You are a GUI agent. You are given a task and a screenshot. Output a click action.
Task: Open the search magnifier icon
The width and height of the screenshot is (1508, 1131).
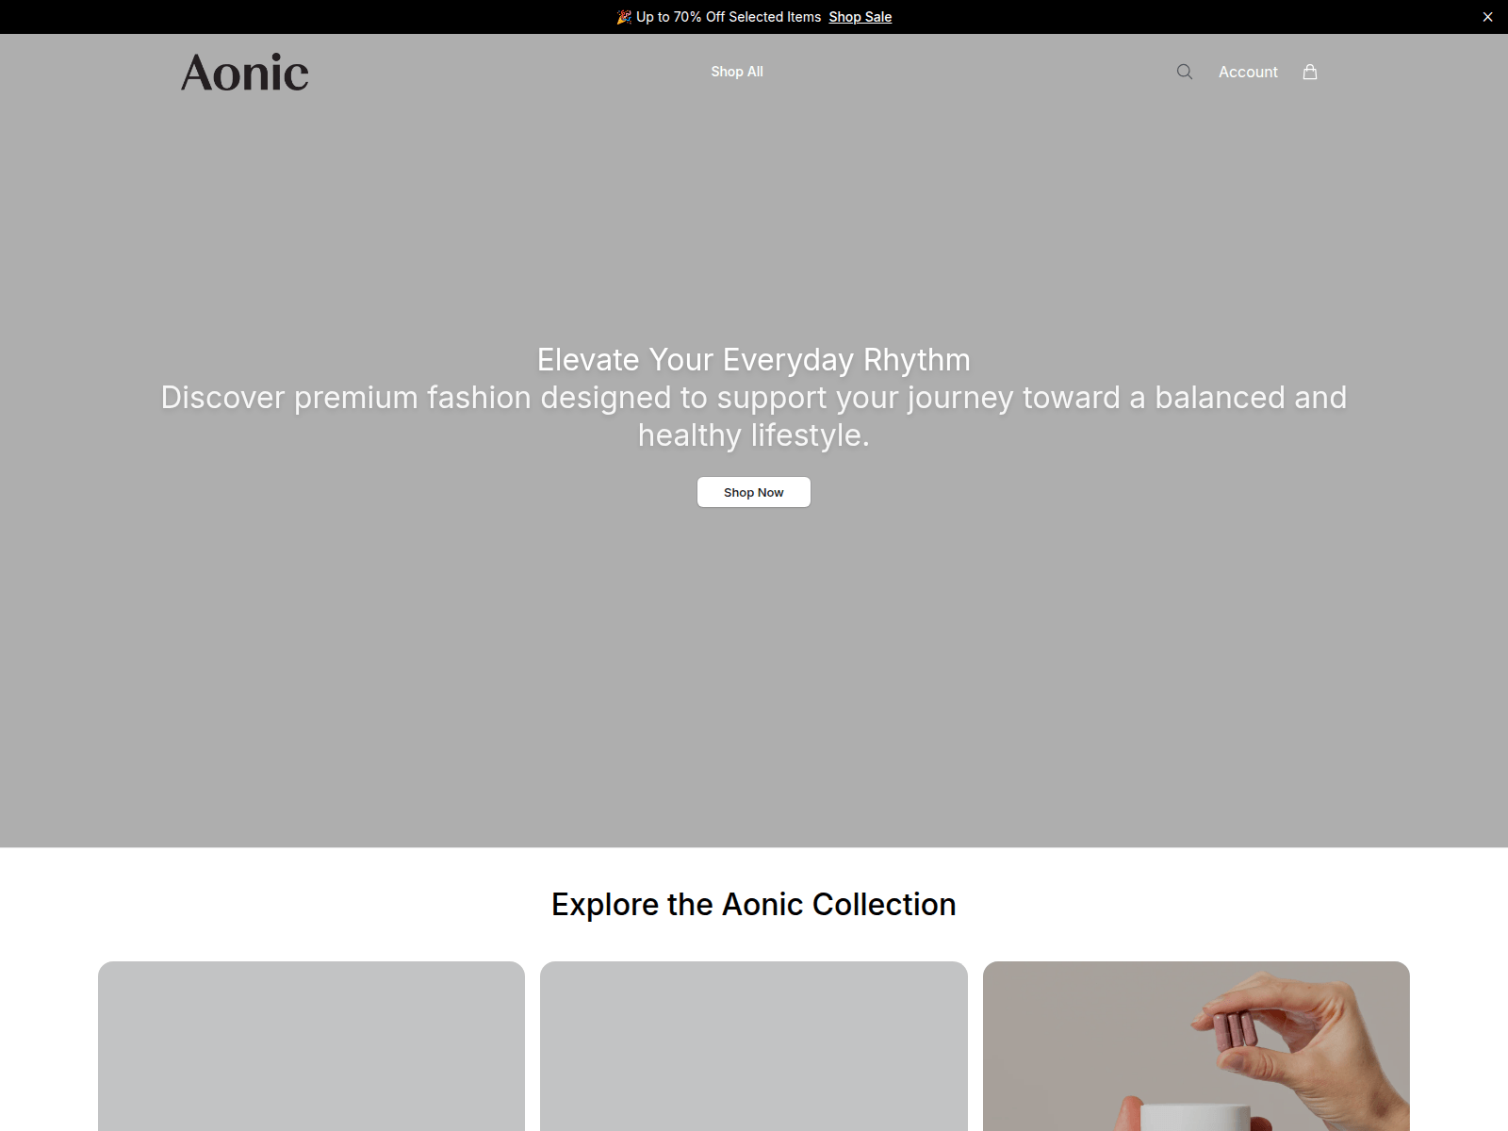(x=1185, y=72)
